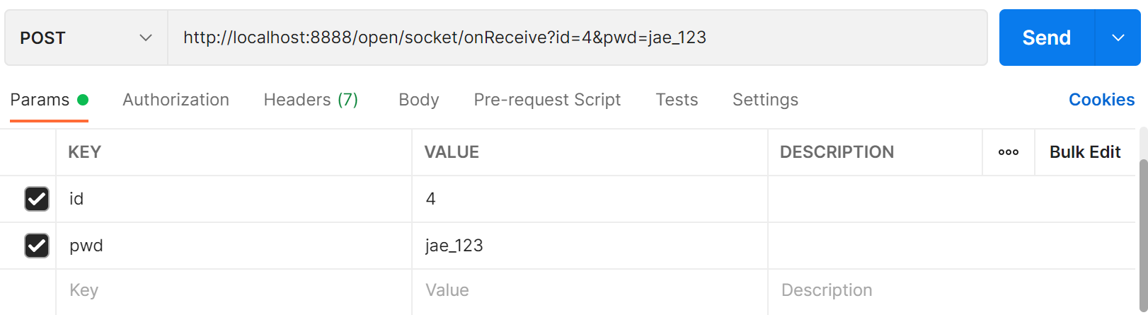Expand the Send button arrow options
Image resolution: width=1148 pixels, height=315 pixels.
1118,38
